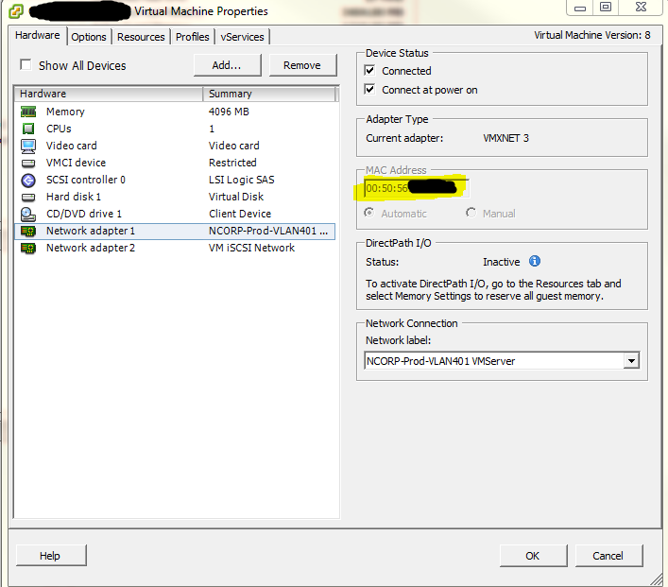The width and height of the screenshot is (668, 587).
Task: Click the DirectPath I/O info icon
Action: pyautogui.click(x=535, y=261)
